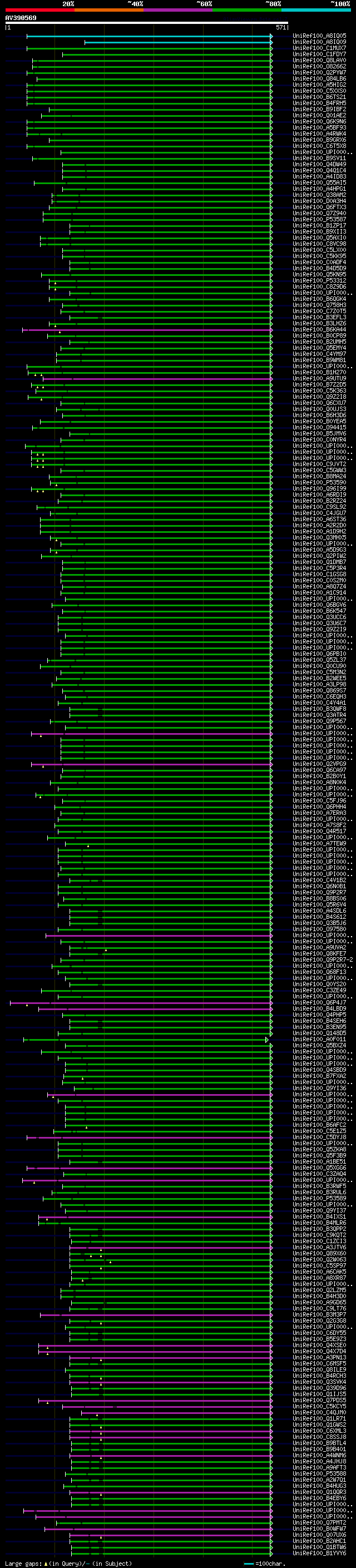Select last hit UniRef100_B1YVY6
The width and height of the screenshot is (356, 1568).
click(319, 1553)
